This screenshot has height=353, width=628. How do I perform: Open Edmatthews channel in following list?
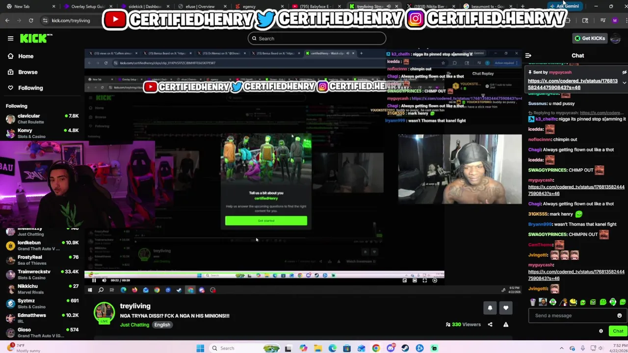pyautogui.click(x=42, y=318)
